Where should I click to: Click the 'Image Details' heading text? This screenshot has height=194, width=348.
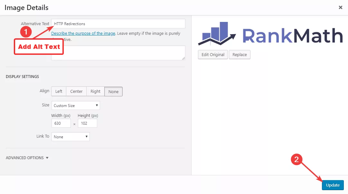pos(26,7)
